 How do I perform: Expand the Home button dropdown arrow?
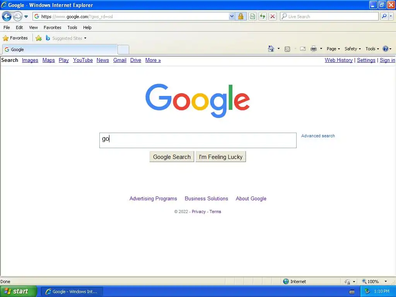tap(278, 49)
